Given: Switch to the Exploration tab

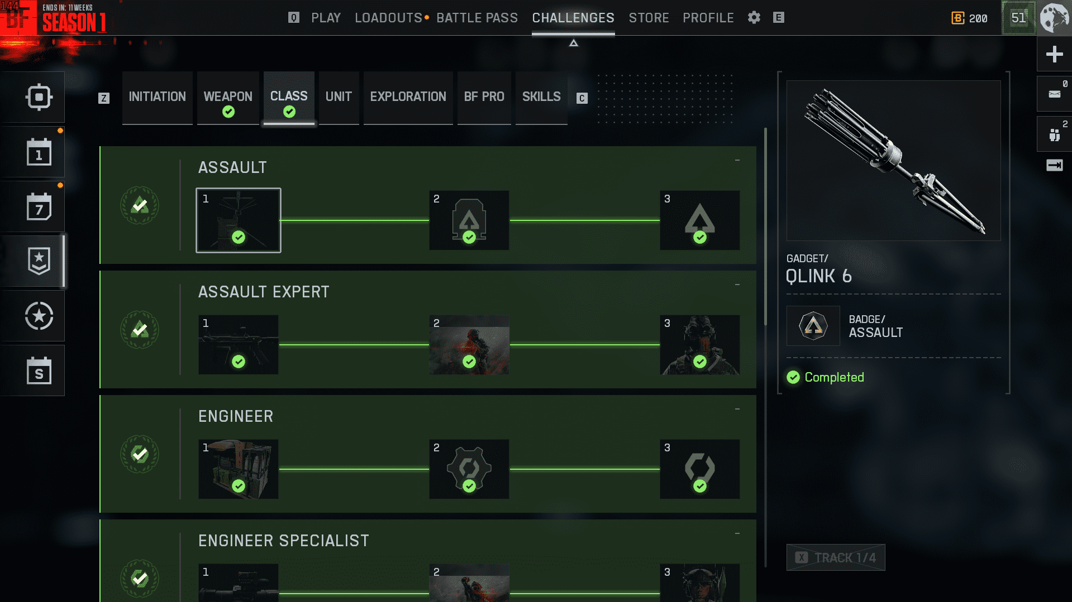Looking at the screenshot, I should click(x=408, y=98).
